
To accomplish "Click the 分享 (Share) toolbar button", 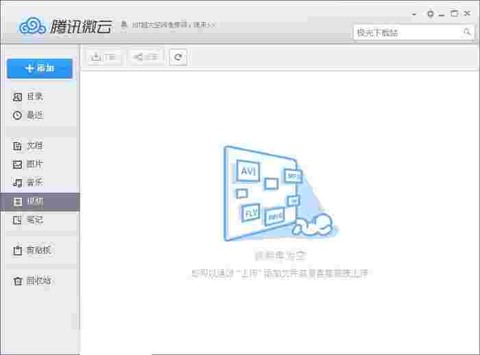I will (x=146, y=57).
